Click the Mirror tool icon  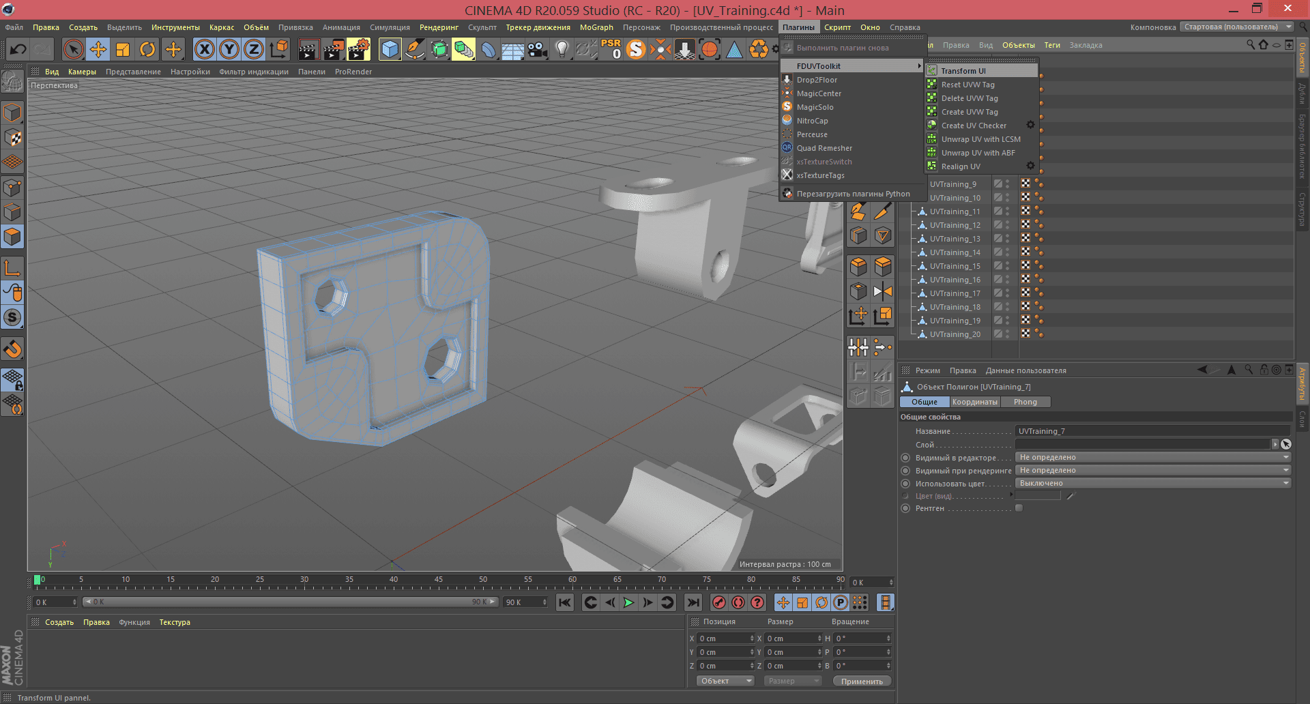pos(883,291)
